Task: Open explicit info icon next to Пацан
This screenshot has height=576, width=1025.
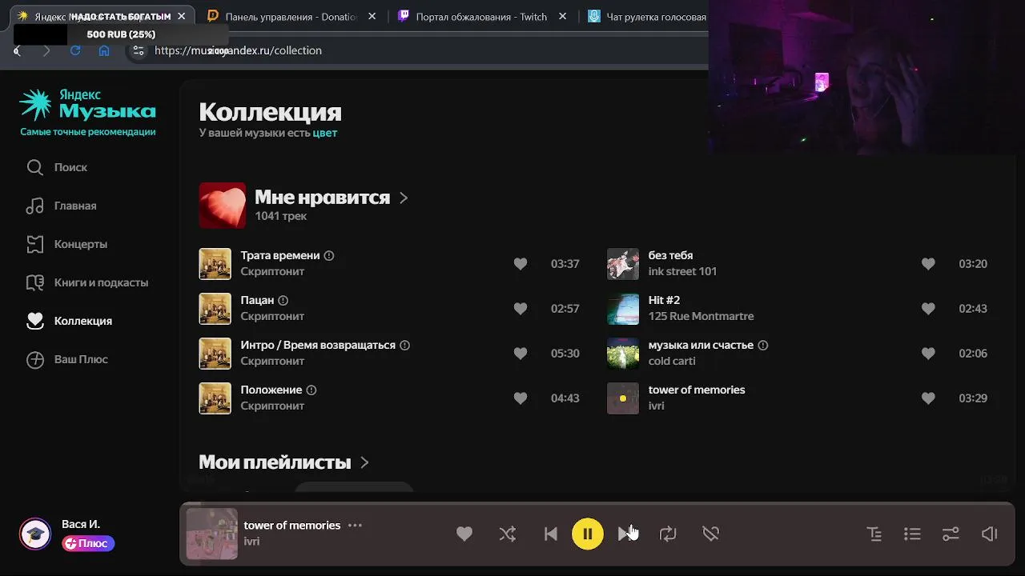Action: click(283, 300)
